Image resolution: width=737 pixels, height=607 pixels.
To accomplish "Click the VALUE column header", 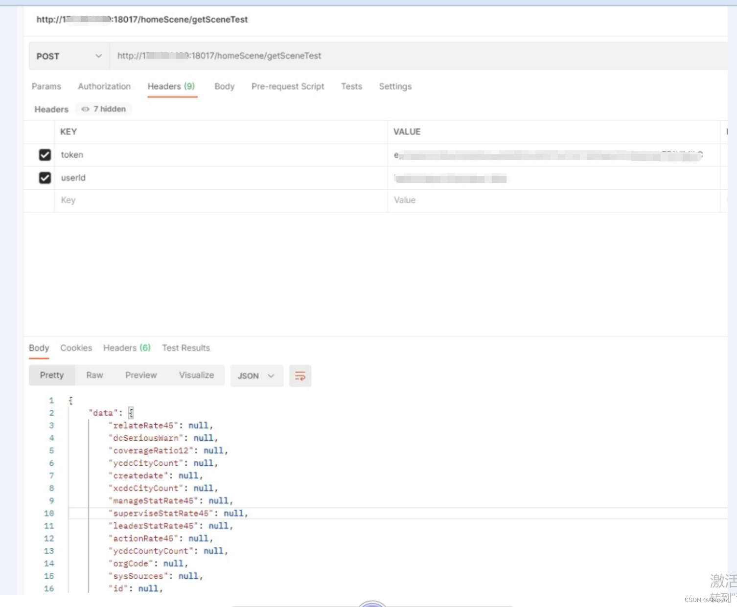I will (407, 132).
